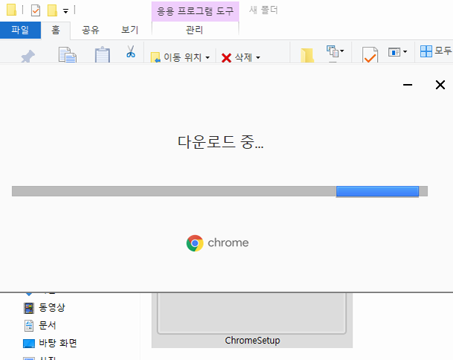Screen dimensions: 453x360
Task: Click the 다운로드 중... status text
Action: [x=220, y=142]
